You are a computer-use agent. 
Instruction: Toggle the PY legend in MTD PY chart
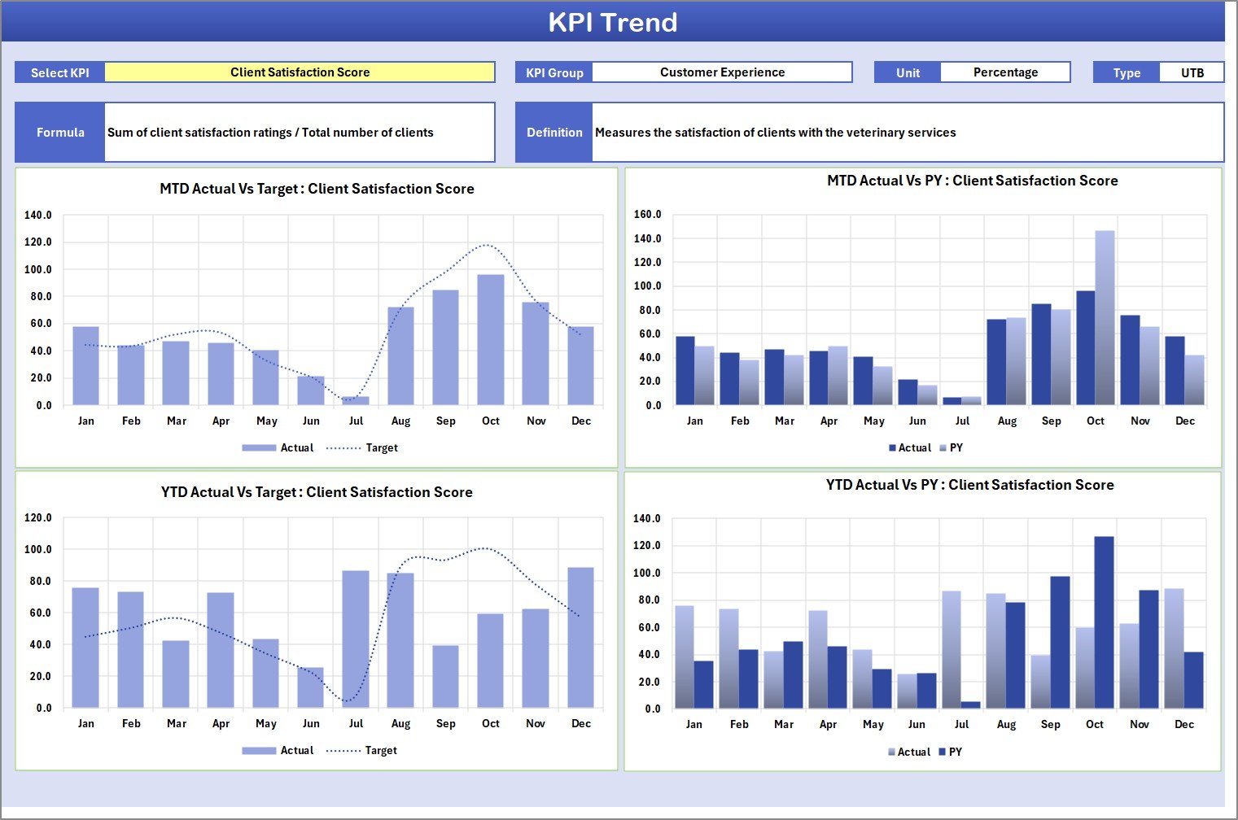(x=955, y=447)
